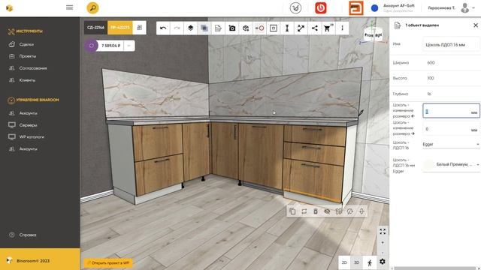Close the selected object properties panel

[476, 25]
